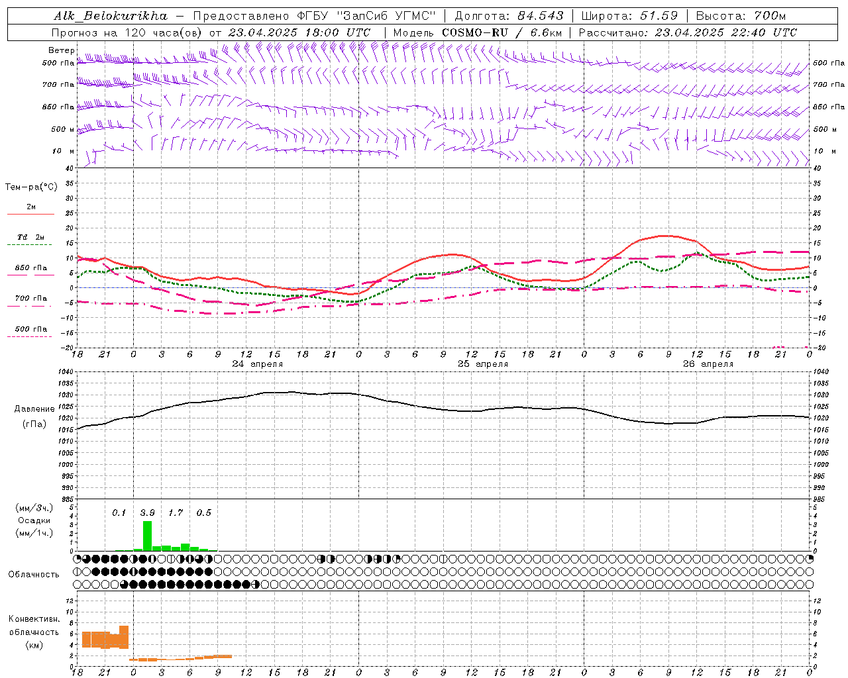The height and width of the screenshot is (678, 848).
Task: Click the 26 апреля date label
Action: [x=708, y=364]
